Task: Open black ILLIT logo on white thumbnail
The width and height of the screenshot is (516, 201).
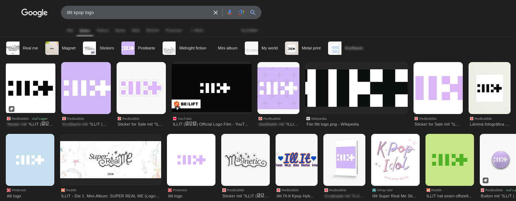Action: click(31, 88)
